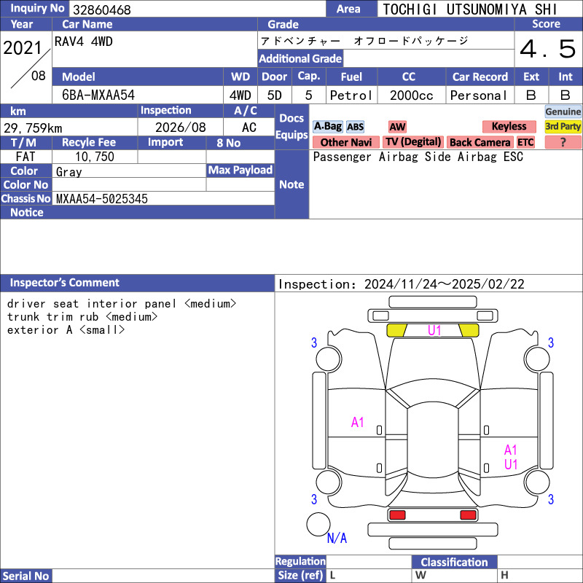Click the Back Camera badge
This screenshot has height=583, width=583.
(480, 142)
